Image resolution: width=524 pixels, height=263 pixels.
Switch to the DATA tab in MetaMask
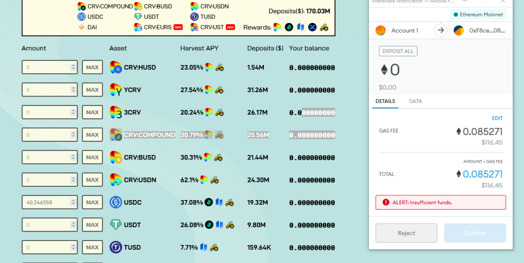click(415, 101)
